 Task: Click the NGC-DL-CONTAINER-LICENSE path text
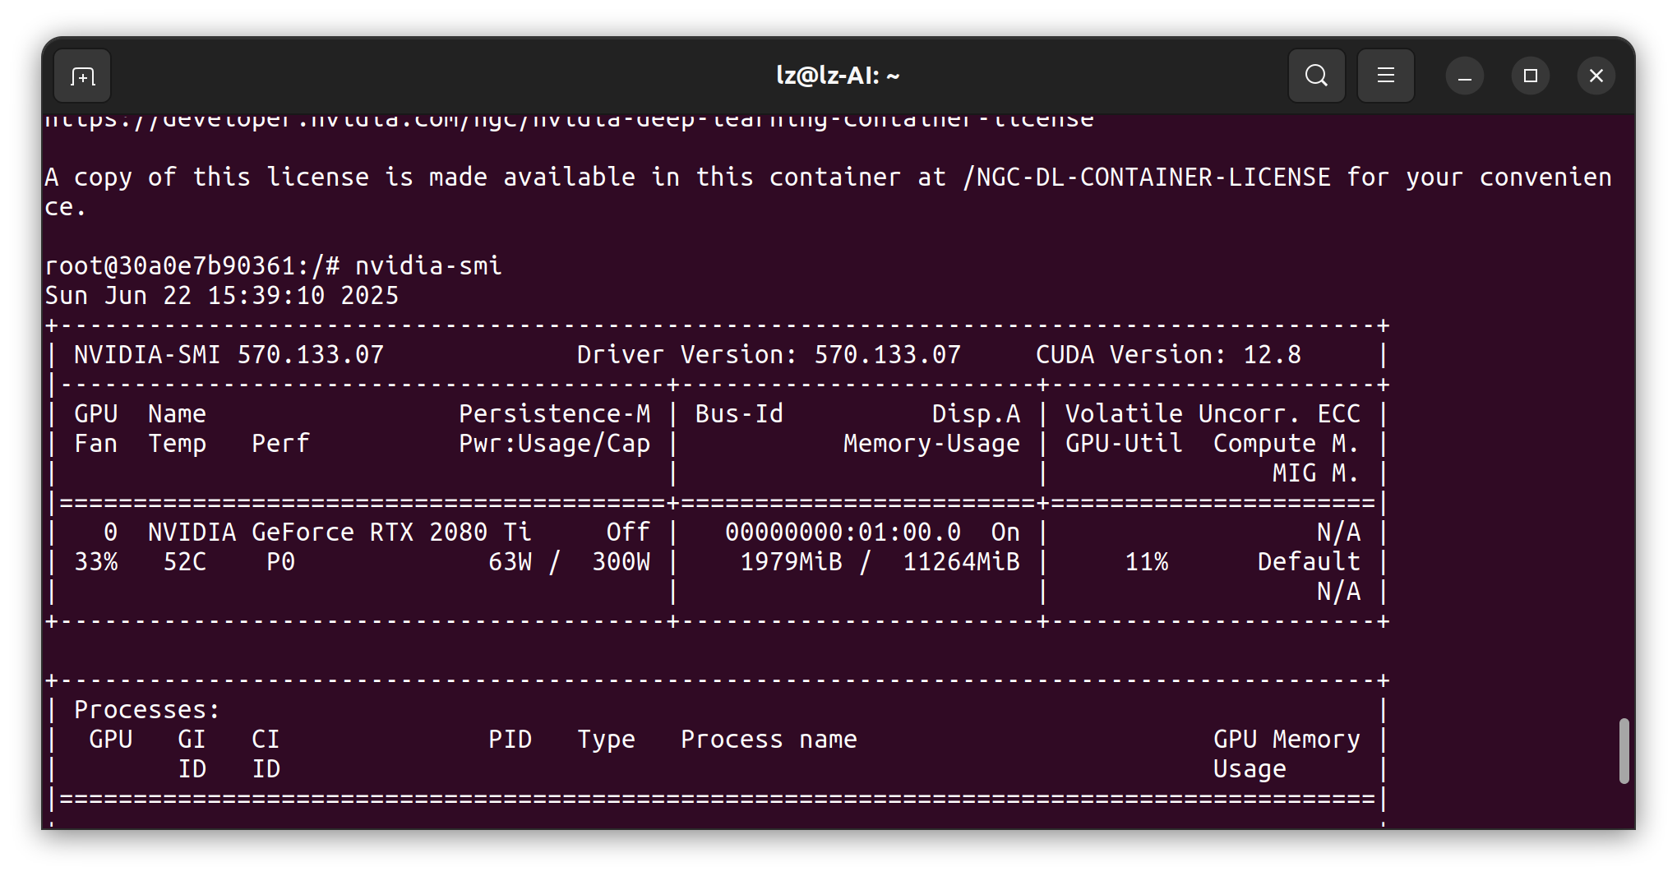click(1148, 176)
